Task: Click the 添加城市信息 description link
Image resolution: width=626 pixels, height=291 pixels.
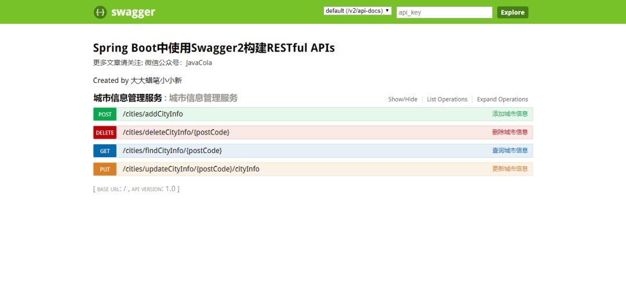Action: (x=510, y=114)
